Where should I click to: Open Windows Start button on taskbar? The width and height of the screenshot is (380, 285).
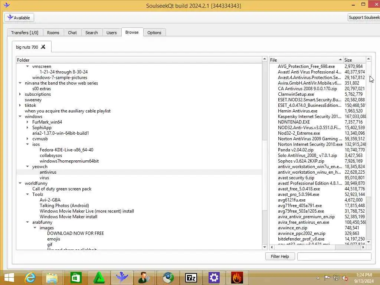[x=9, y=278]
